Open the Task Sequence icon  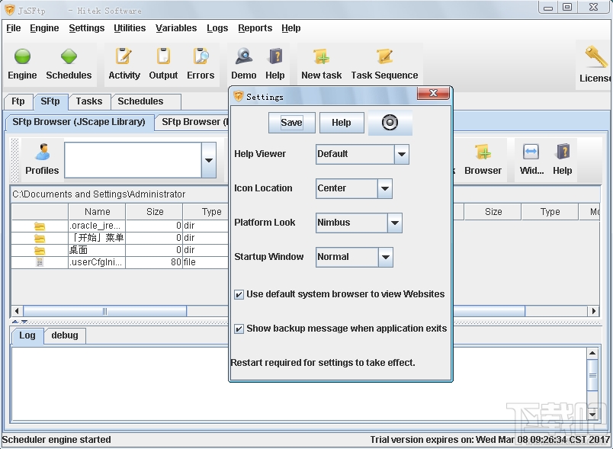(x=384, y=57)
